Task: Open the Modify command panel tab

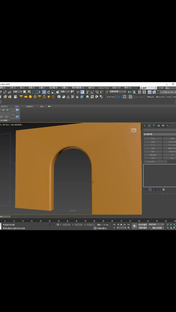Action: pyautogui.click(x=149, y=126)
